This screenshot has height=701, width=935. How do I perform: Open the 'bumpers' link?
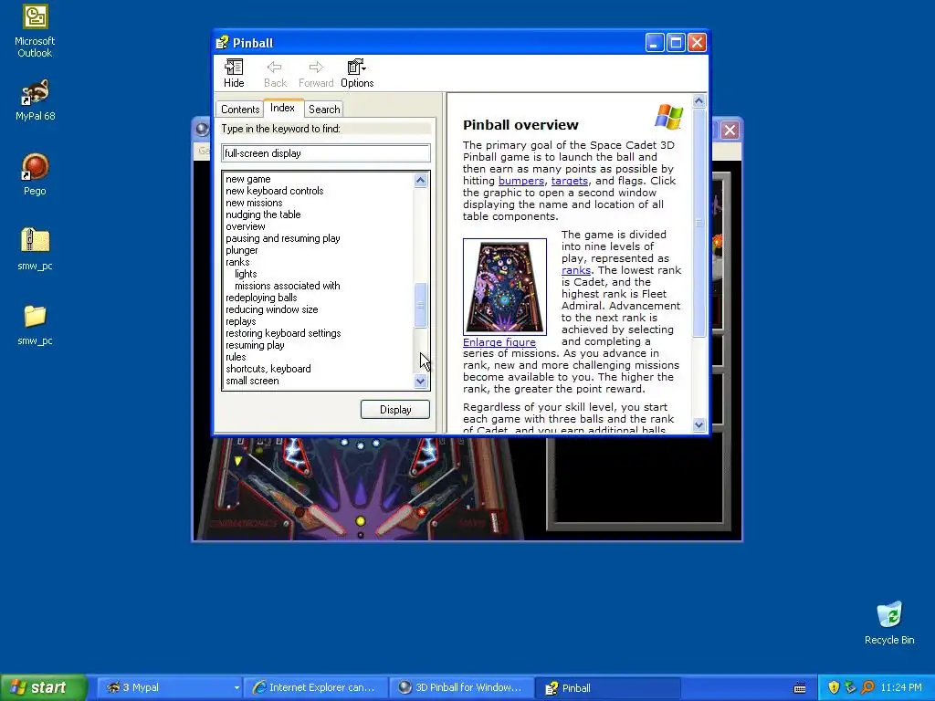[521, 181]
